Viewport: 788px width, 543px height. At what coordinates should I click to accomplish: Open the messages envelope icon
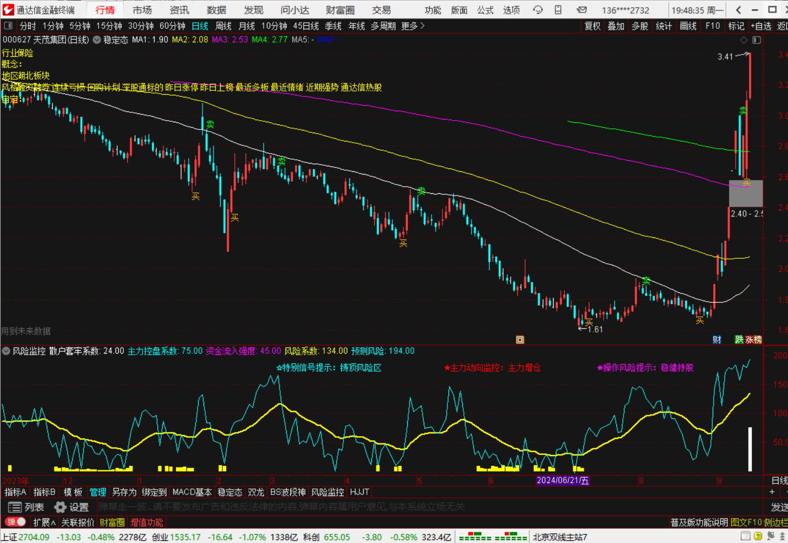tap(582, 10)
